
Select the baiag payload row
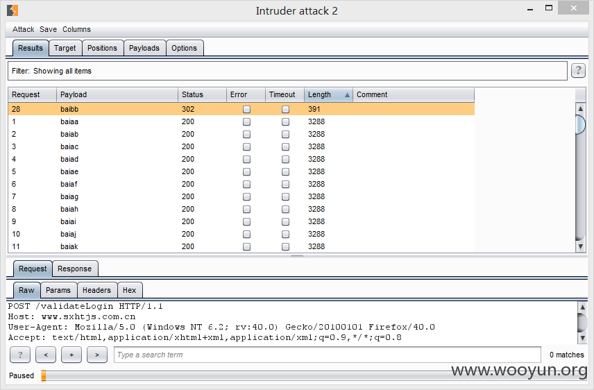(x=241, y=196)
